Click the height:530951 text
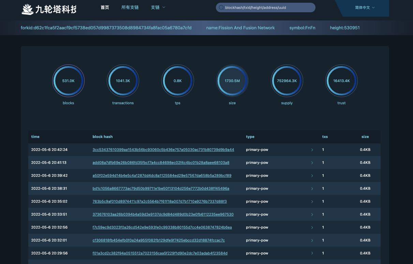The width and height of the screenshot is (413, 264). pos(345,28)
